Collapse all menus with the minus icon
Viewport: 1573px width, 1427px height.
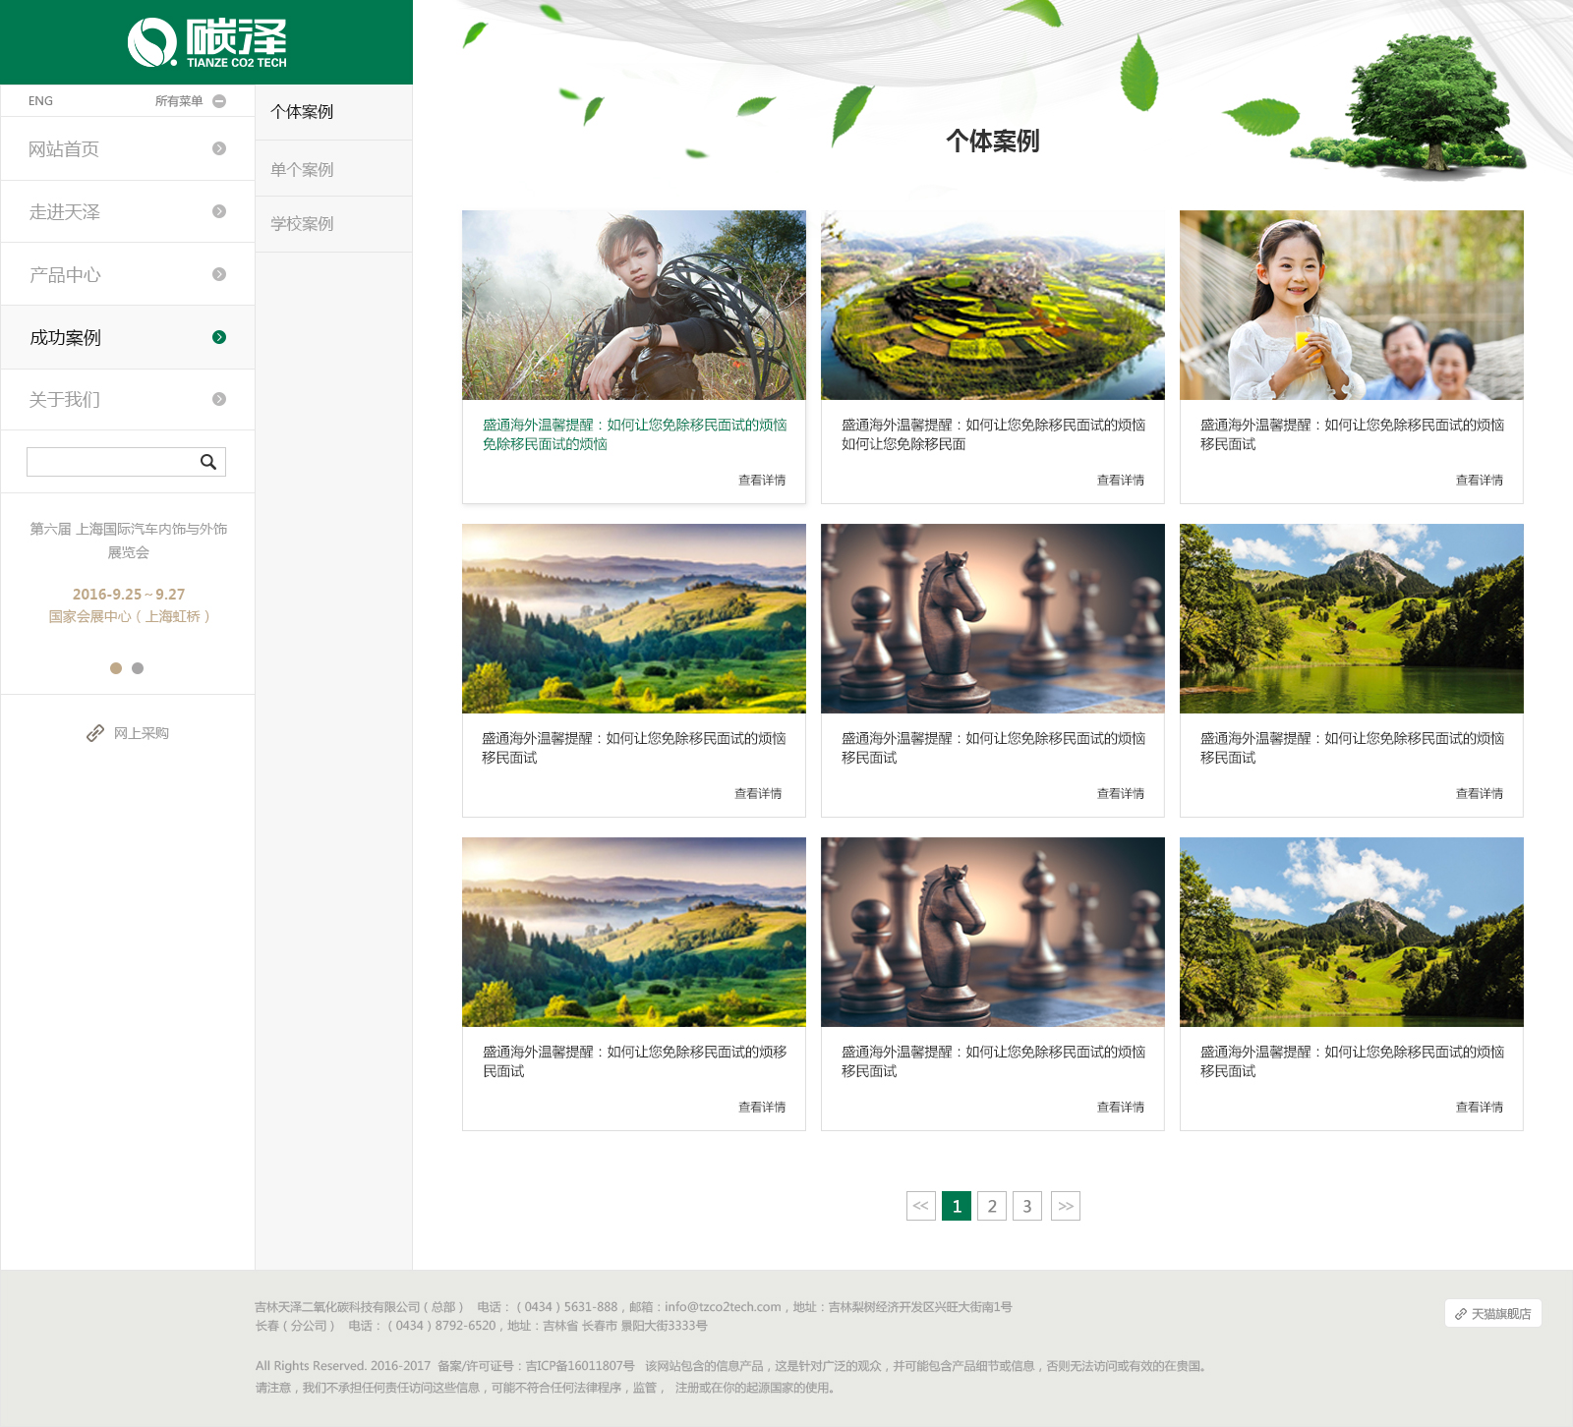coord(219,101)
